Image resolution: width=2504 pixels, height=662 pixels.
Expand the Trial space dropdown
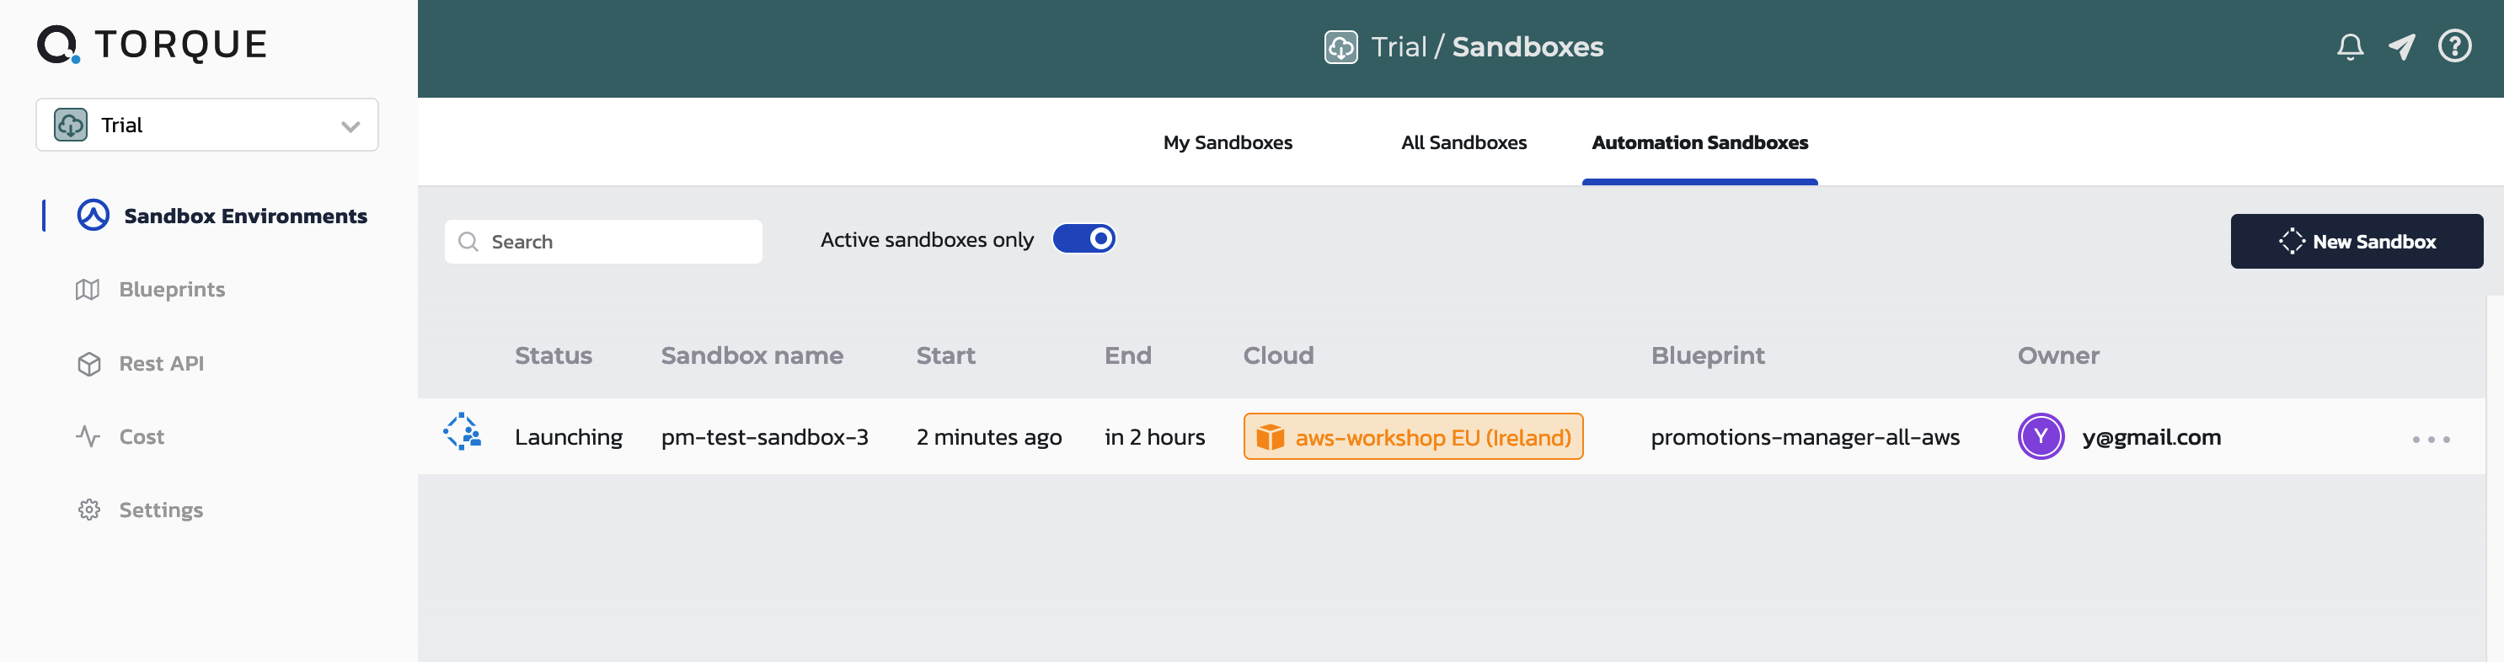(x=207, y=125)
